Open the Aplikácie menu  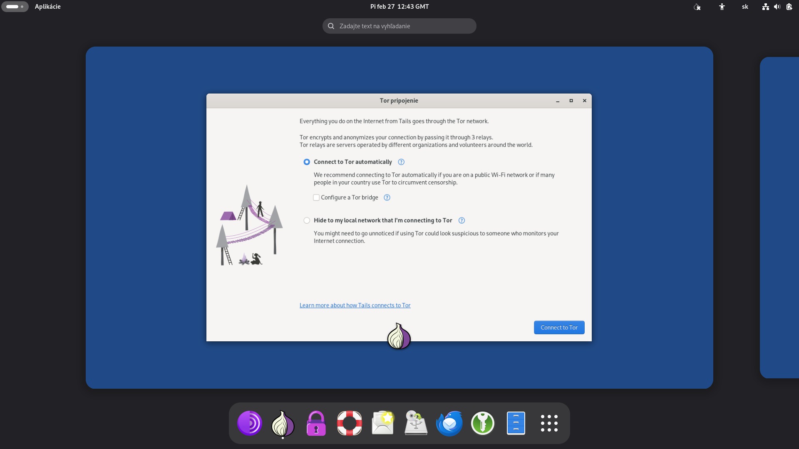click(47, 7)
